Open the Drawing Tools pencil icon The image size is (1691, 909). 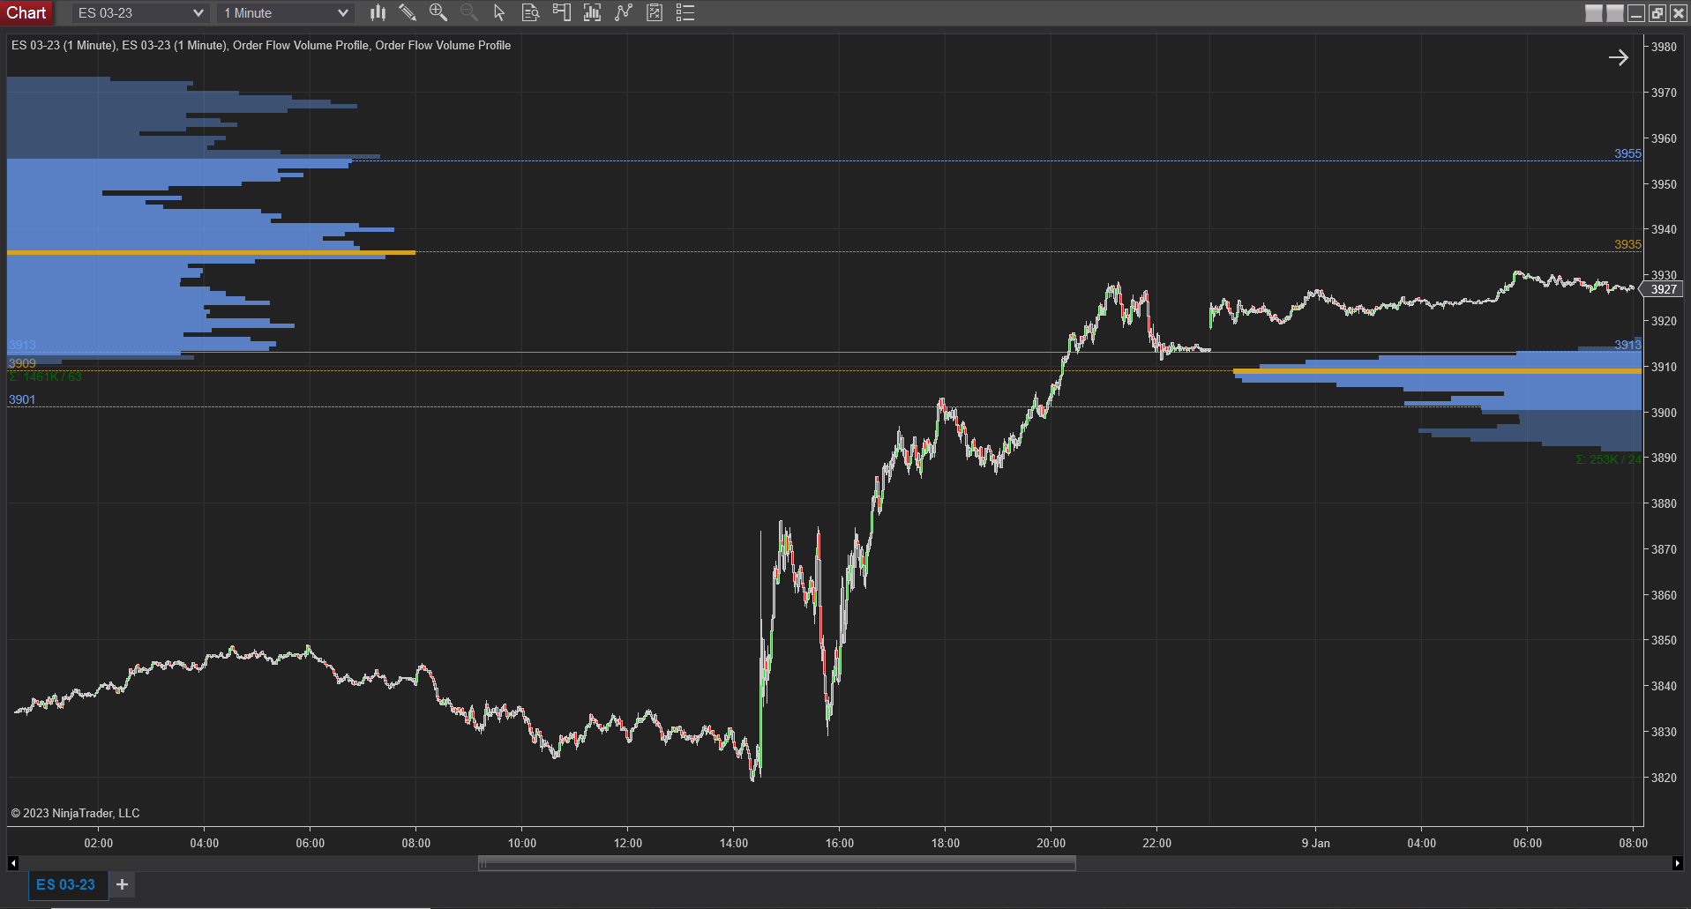(x=408, y=12)
